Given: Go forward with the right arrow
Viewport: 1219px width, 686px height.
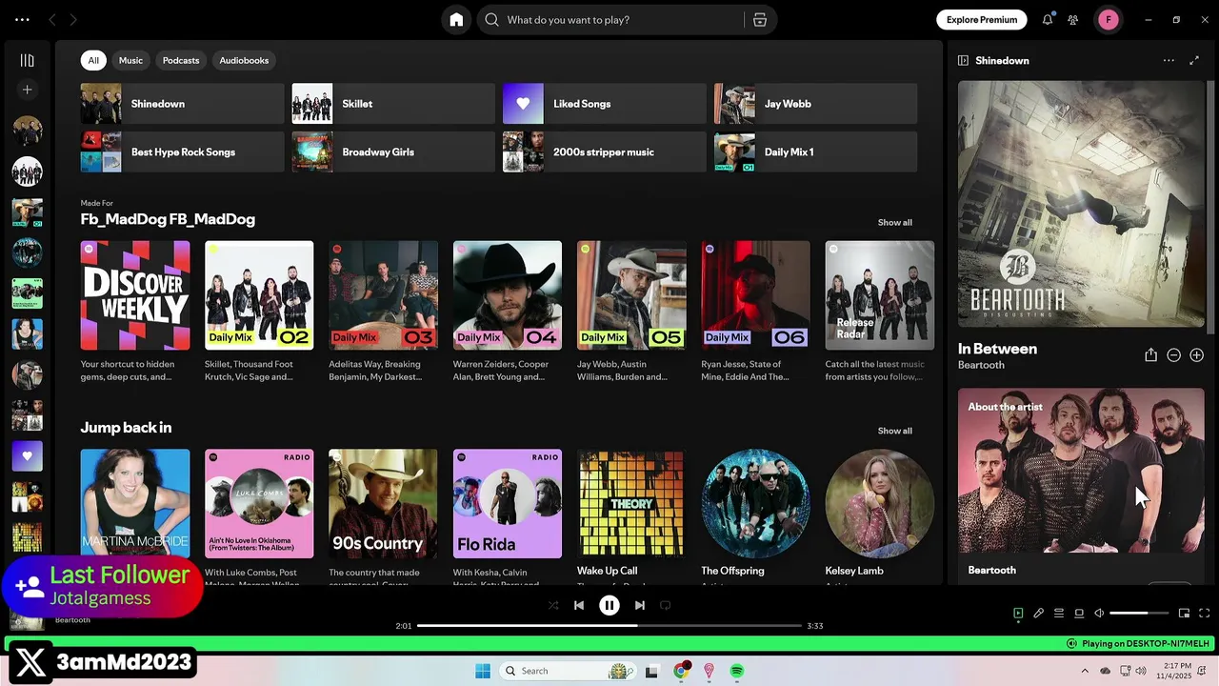Looking at the screenshot, I should coord(73,19).
